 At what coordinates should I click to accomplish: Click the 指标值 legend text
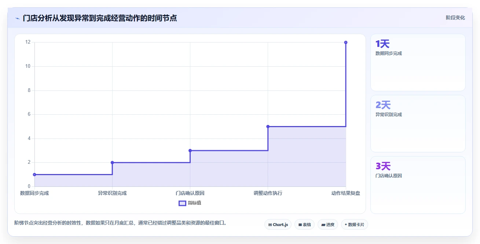click(x=194, y=203)
